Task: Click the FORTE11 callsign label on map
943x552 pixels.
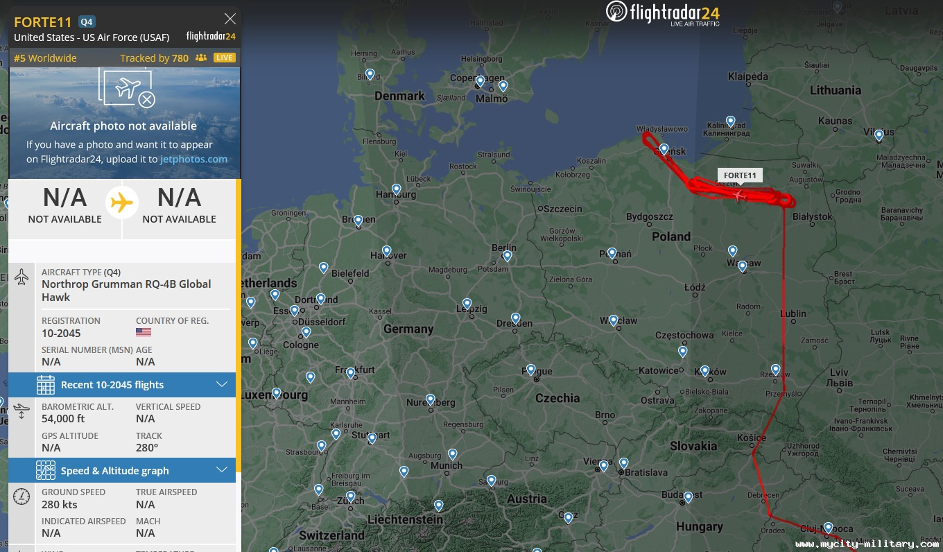Action: [740, 175]
